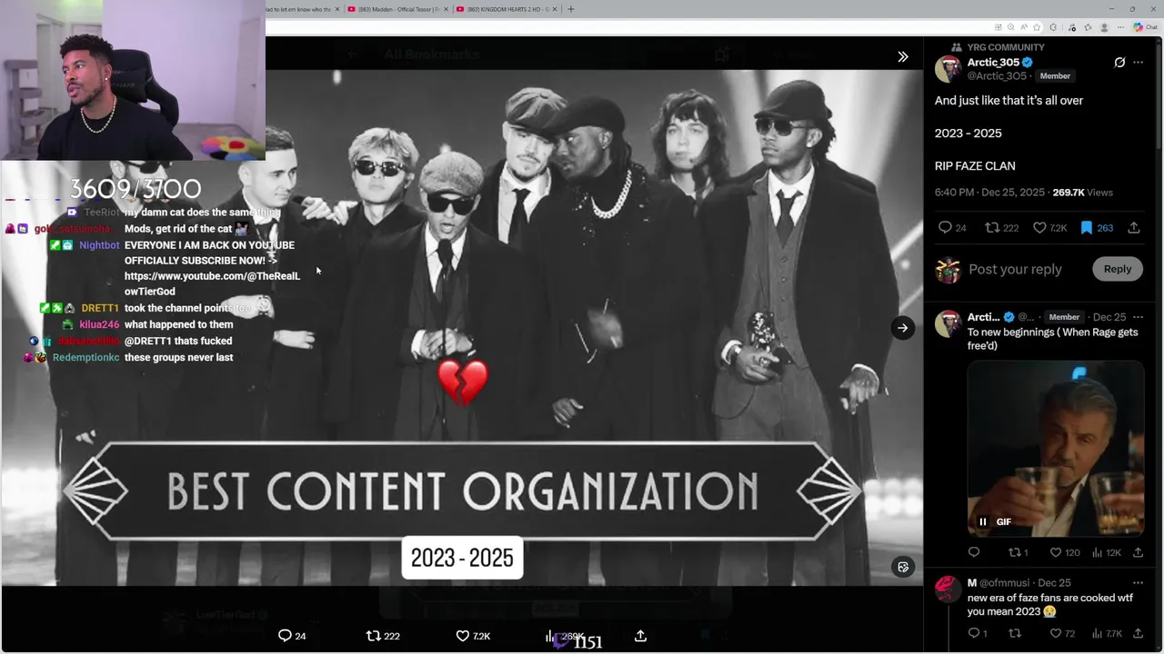
Task: Select the 'what happened to them' chat message
Action: (178, 324)
